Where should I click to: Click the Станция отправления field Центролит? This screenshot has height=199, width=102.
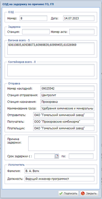67,95
